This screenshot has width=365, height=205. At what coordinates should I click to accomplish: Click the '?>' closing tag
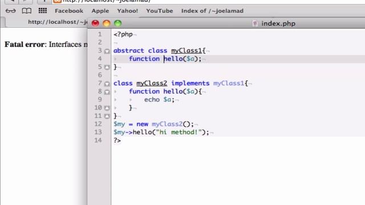tap(117, 141)
